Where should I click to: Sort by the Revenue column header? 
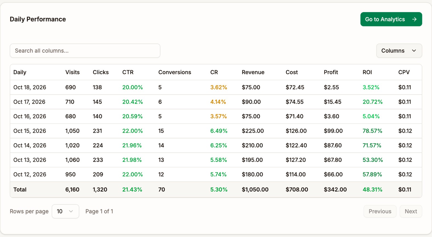(x=253, y=72)
